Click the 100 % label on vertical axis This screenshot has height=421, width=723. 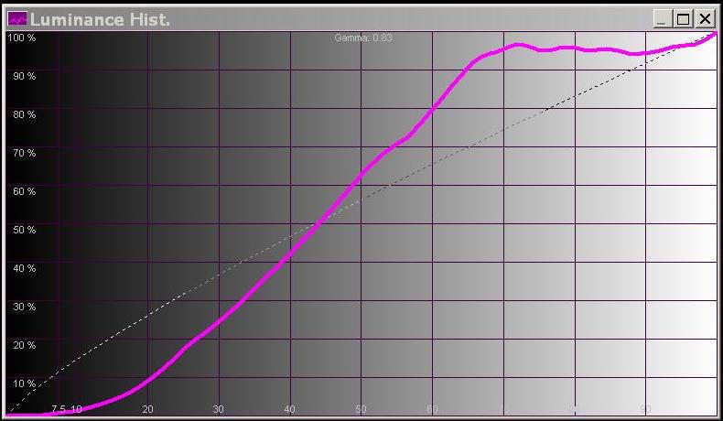(22, 38)
